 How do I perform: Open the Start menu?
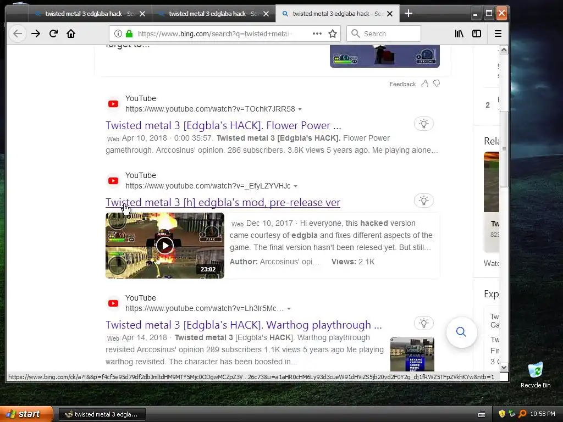(x=26, y=414)
